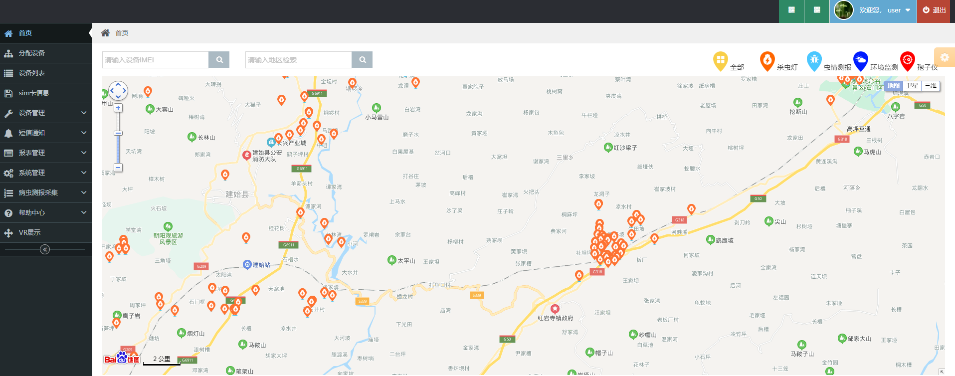
Task: Click the 全部 yellow filter pin icon
Action: [x=720, y=61]
